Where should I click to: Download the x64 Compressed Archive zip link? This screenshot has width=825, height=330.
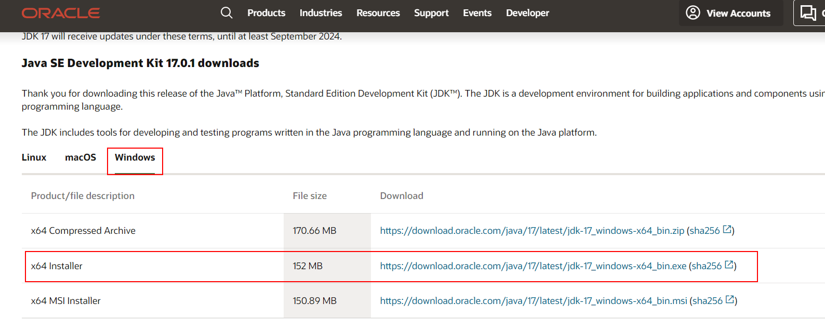532,231
